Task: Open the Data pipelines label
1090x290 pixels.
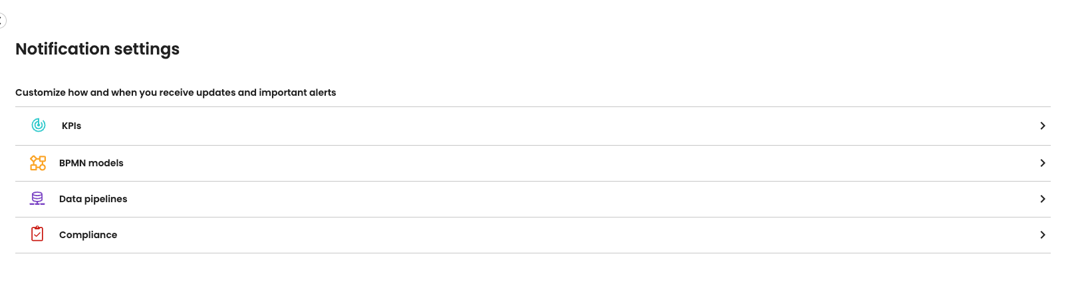Action: [93, 199]
